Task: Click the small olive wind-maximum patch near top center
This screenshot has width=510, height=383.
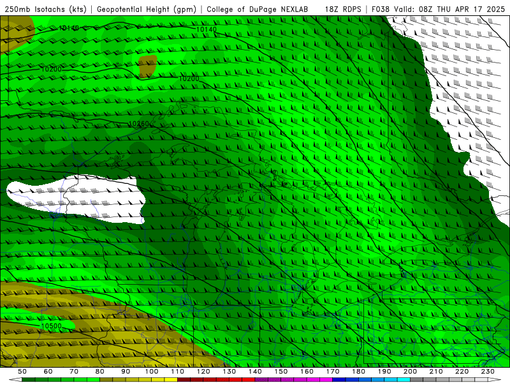Action: 148,66
